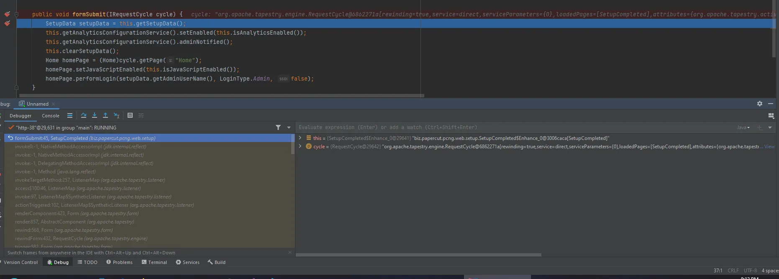Viewport: 779px width, 279px height.
Task: Click the CRLF line separator indicator
Action: [x=733, y=271]
